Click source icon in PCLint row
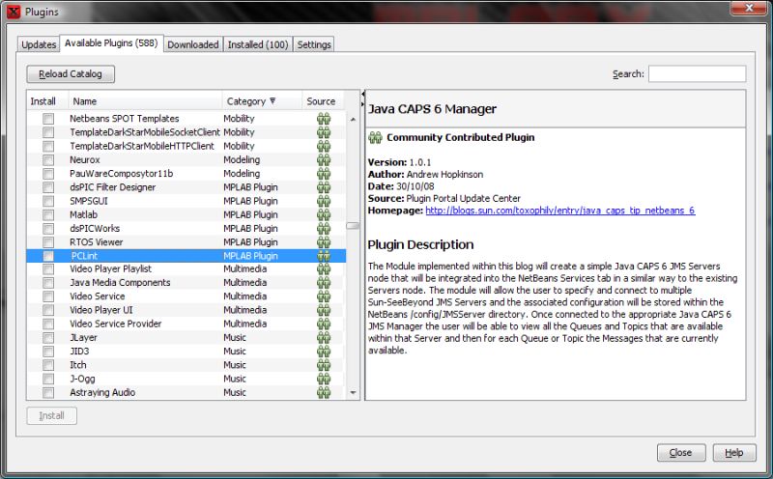The width and height of the screenshot is (773, 479). pos(324,256)
